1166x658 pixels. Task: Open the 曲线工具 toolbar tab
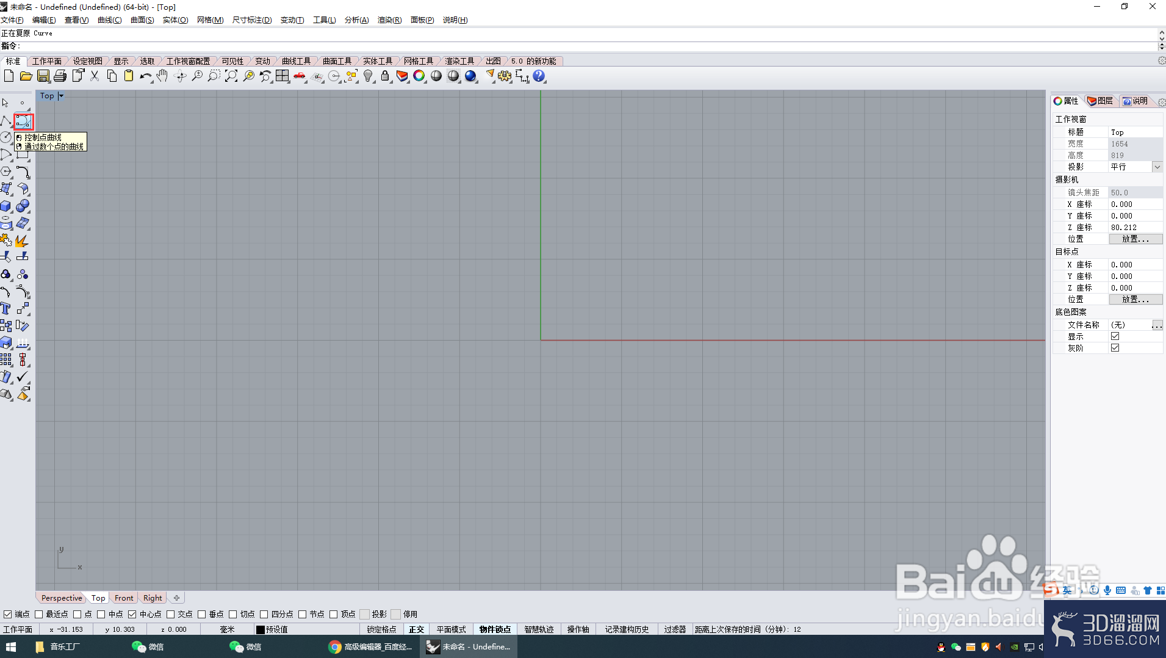[296, 61]
